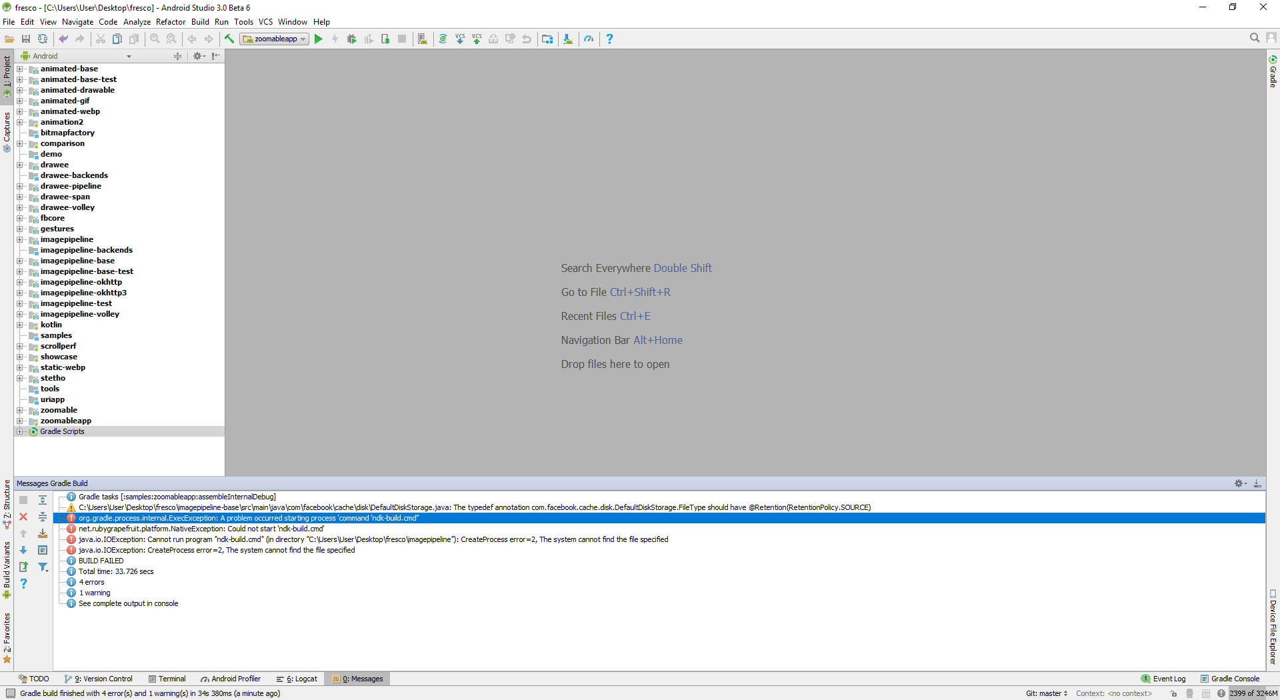Expand the drawee module node
The image size is (1280, 700).
[x=21, y=165]
